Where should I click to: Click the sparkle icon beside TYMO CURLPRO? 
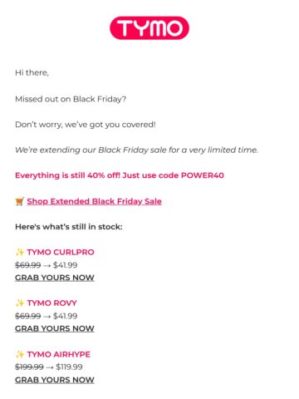(20, 252)
